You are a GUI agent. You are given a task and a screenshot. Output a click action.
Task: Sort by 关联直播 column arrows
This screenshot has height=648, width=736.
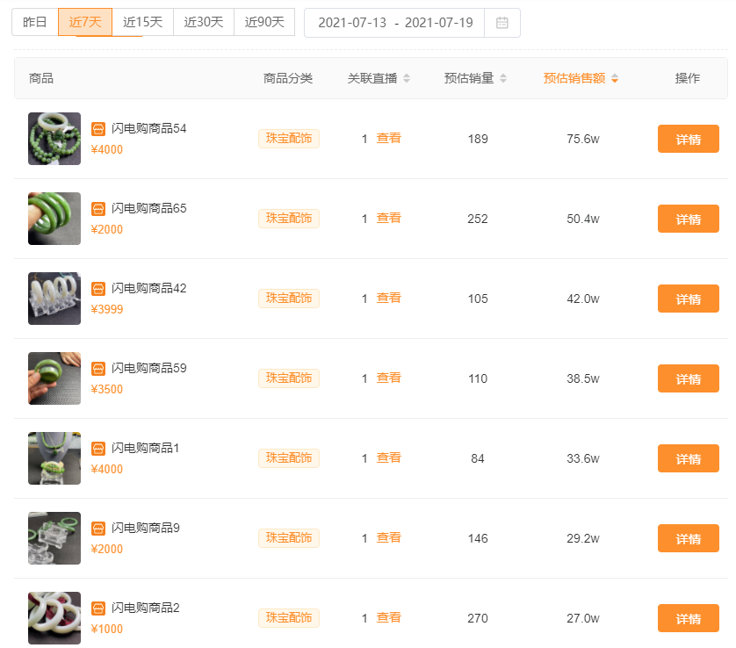407,78
